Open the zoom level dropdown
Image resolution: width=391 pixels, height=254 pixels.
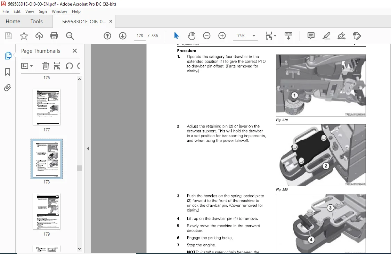[254, 36]
